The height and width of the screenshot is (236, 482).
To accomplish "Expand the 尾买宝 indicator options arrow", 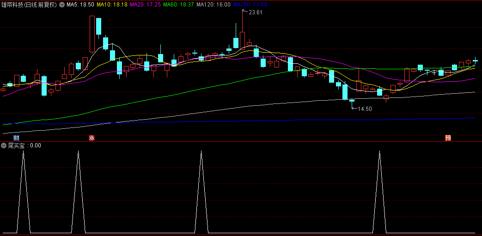I will pos(4,145).
